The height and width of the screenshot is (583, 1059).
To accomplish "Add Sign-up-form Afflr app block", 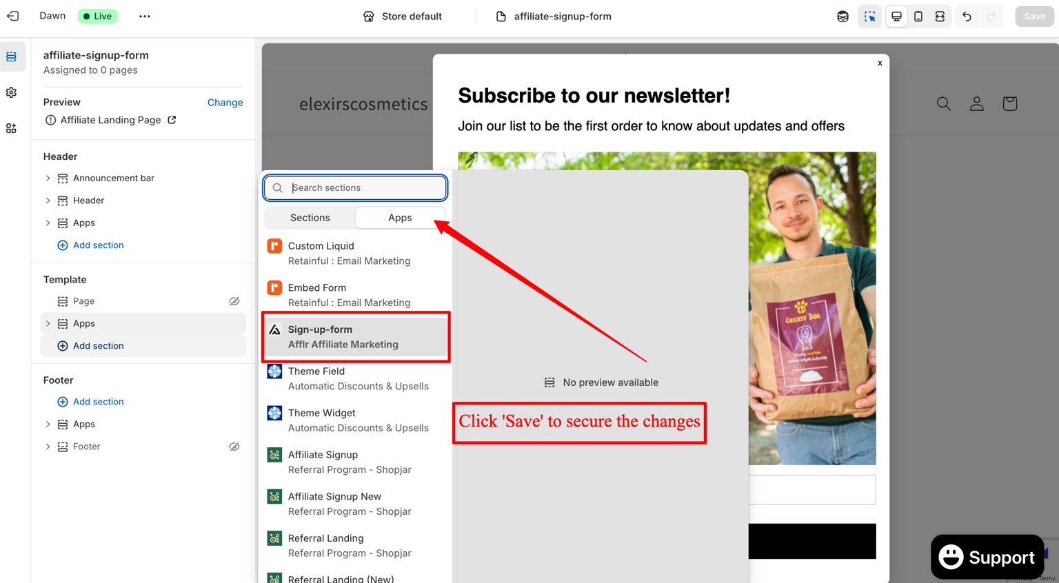I will coord(356,337).
